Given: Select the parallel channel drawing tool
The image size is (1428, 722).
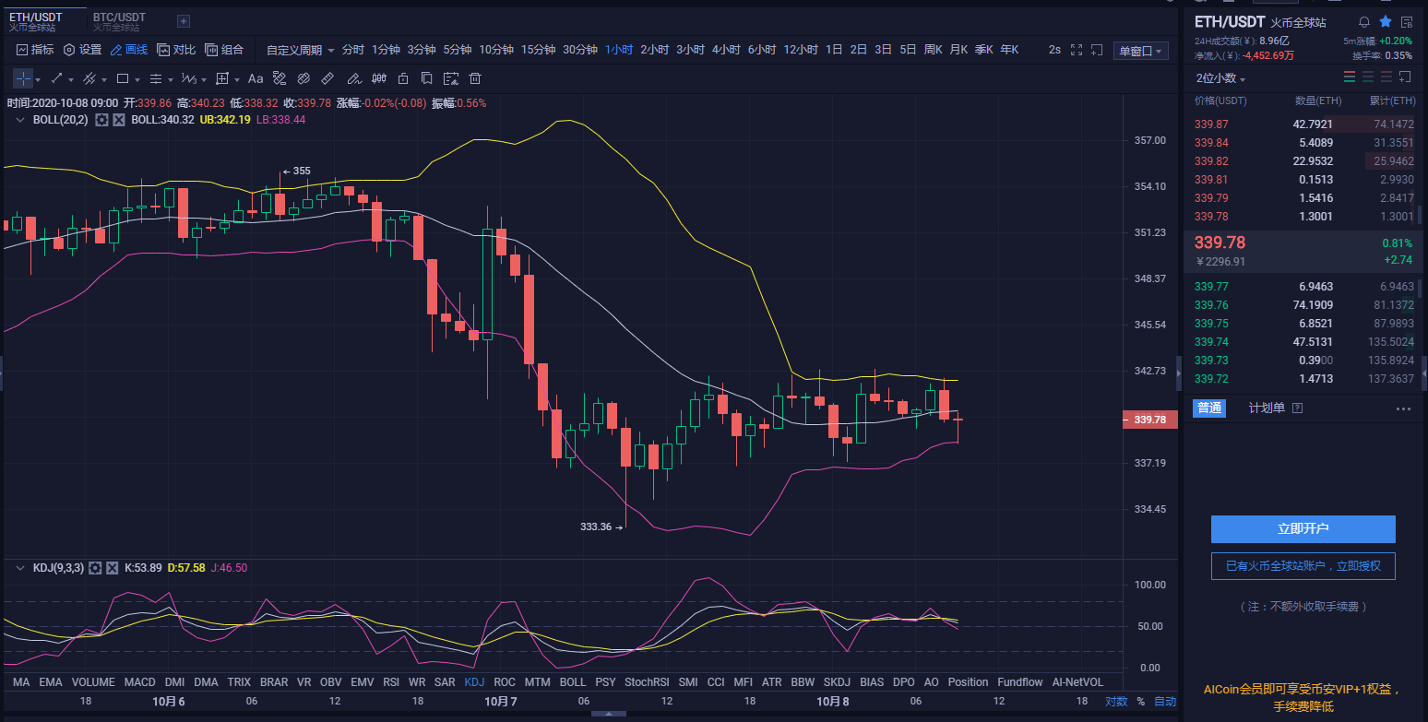Looking at the screenshot, I should [x=89, y=78].
